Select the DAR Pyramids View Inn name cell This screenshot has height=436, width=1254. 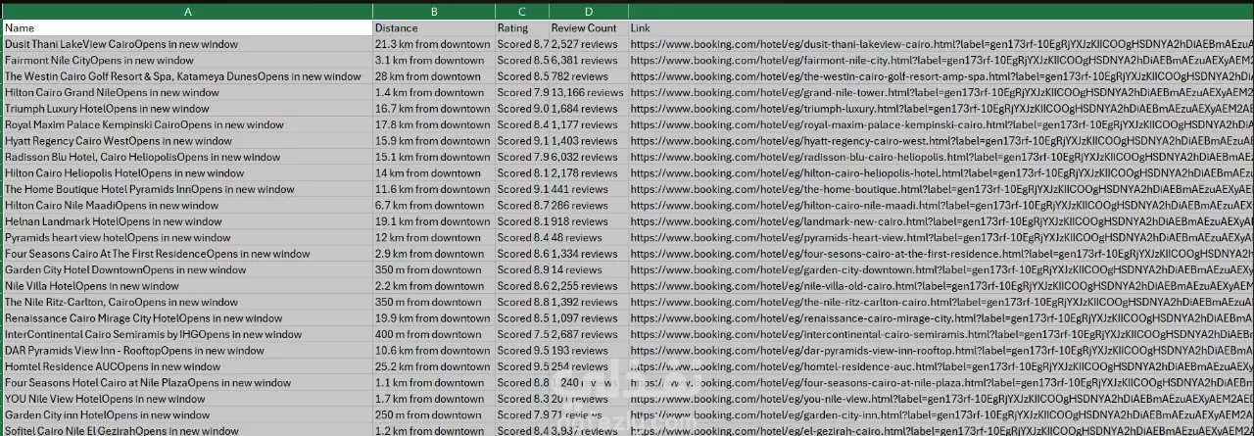click(187, 351)
